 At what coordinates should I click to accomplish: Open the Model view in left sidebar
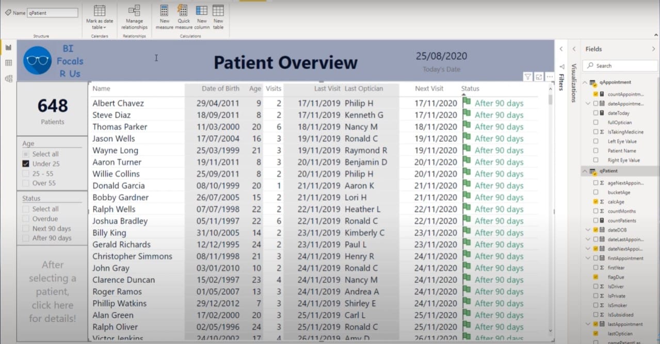(8, 78)
